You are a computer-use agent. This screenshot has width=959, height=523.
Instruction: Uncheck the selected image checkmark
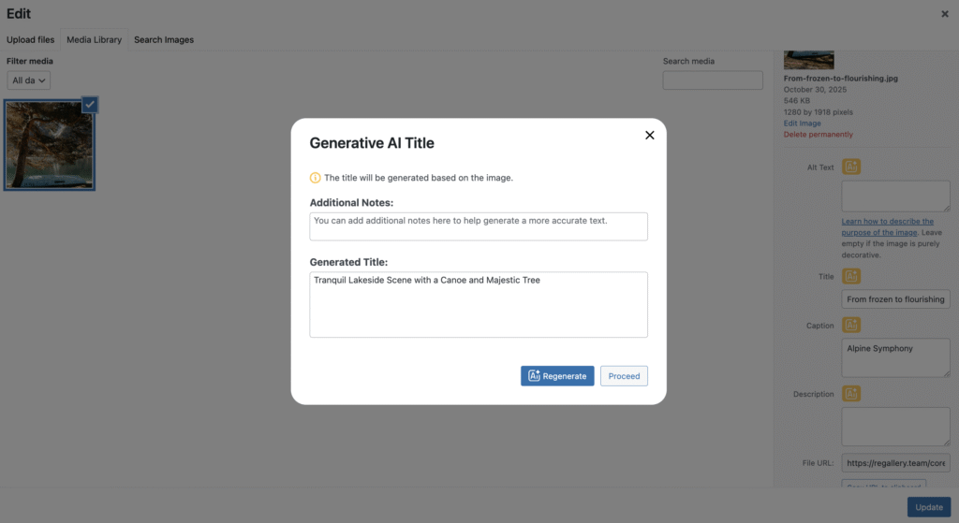click(x=90, y=105)
